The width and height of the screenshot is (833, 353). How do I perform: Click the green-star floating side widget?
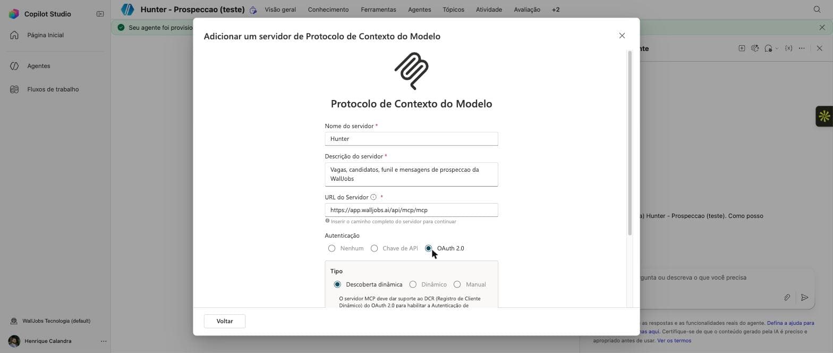824,116
